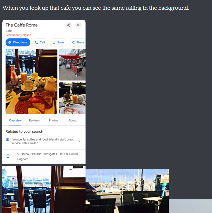Click the Share pill button
The image size is (212, 213).
[x=77, y=42]
